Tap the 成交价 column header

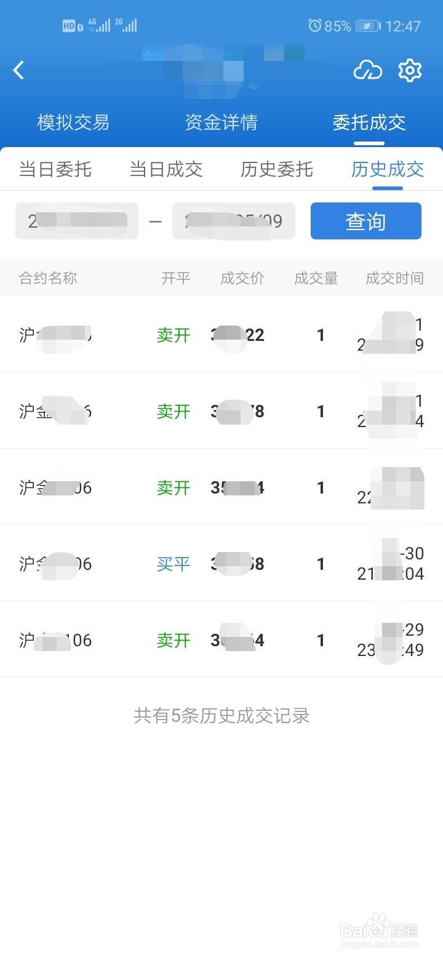tap(242, 278)
